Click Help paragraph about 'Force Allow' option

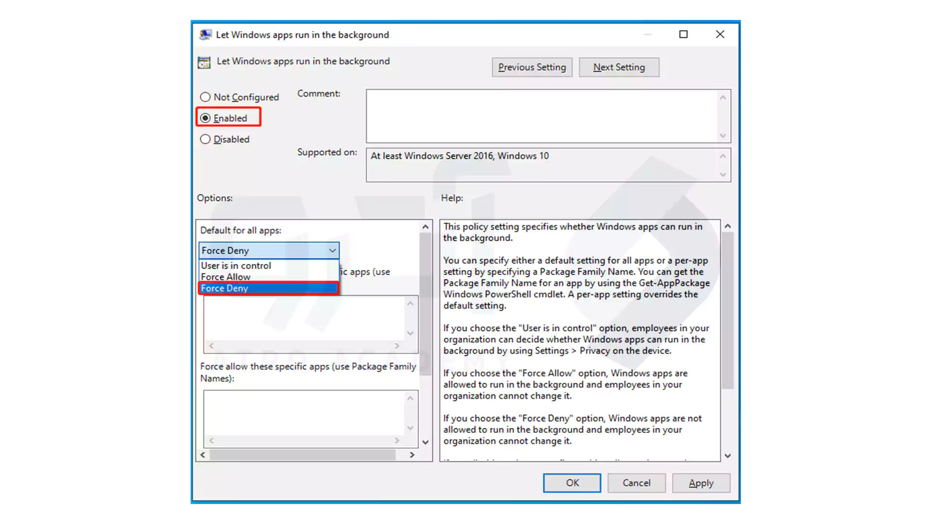point(565,384)
